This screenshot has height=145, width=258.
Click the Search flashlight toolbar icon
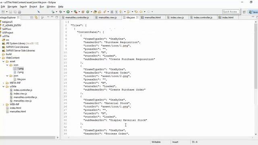tap(104, 12)
